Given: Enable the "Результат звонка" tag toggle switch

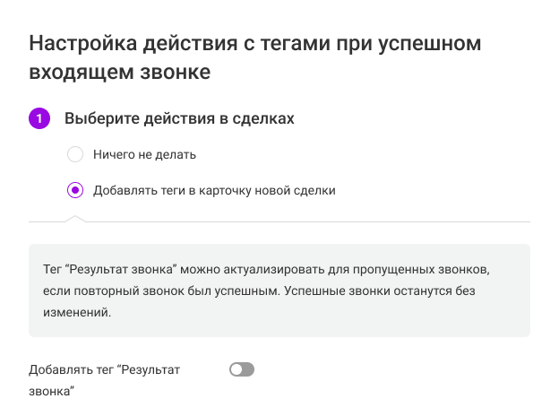Looking at the screenshot, I should 242,369.
